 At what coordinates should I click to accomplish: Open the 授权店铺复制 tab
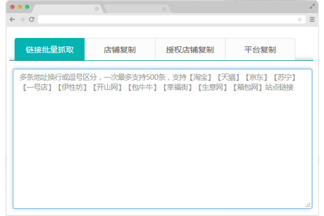[190, 50]
